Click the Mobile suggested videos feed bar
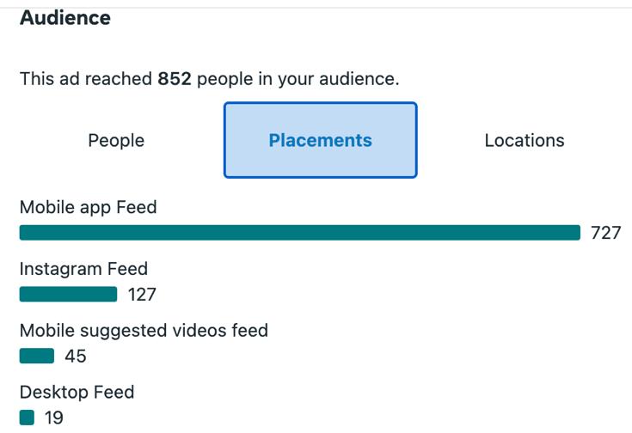632x433 pixels. 36,356
